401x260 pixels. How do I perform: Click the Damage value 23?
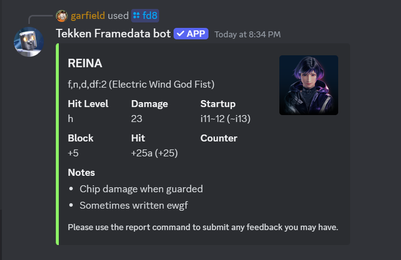pos(136,119)
